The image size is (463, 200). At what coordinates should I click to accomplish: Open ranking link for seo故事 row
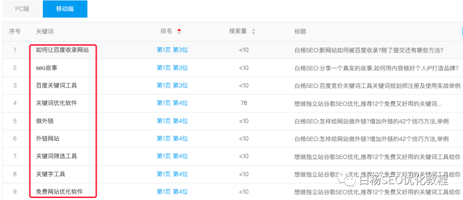(x=172, y=68)
